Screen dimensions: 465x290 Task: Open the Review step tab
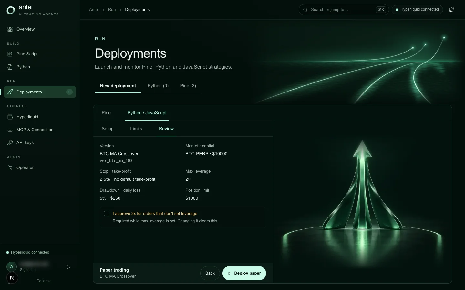(166, 129)
